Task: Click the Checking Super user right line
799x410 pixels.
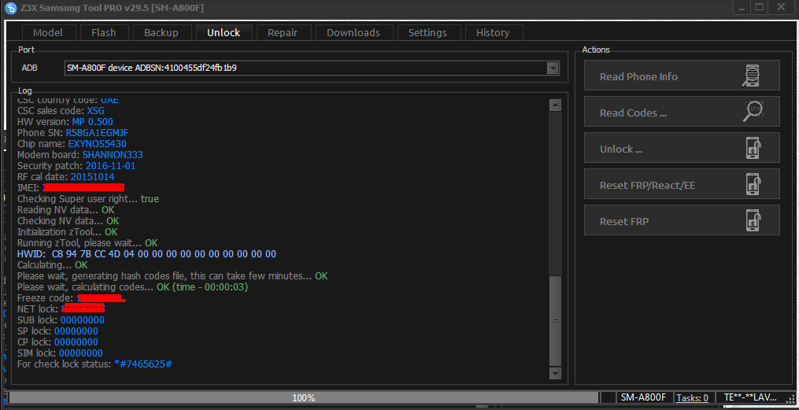Action: click(x=88, y=198)
